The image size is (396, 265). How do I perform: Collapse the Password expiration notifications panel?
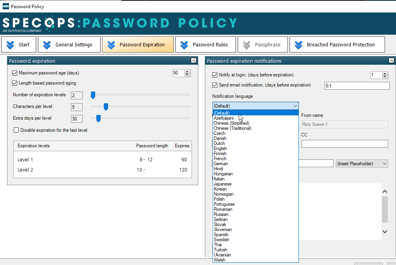(x=391, y=60)
